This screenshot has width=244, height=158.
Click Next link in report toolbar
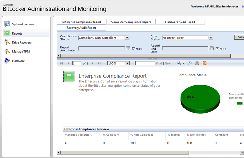(168, 63)
